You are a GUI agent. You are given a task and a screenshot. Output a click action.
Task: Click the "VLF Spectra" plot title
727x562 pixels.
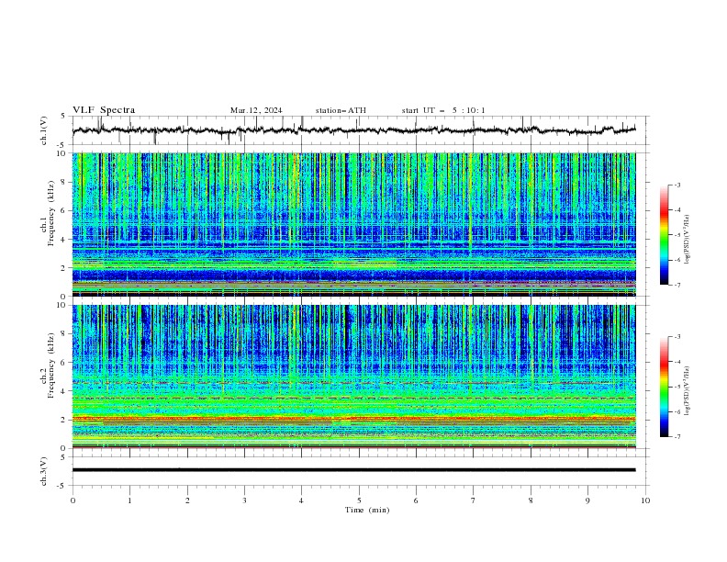tap(104, 110)
